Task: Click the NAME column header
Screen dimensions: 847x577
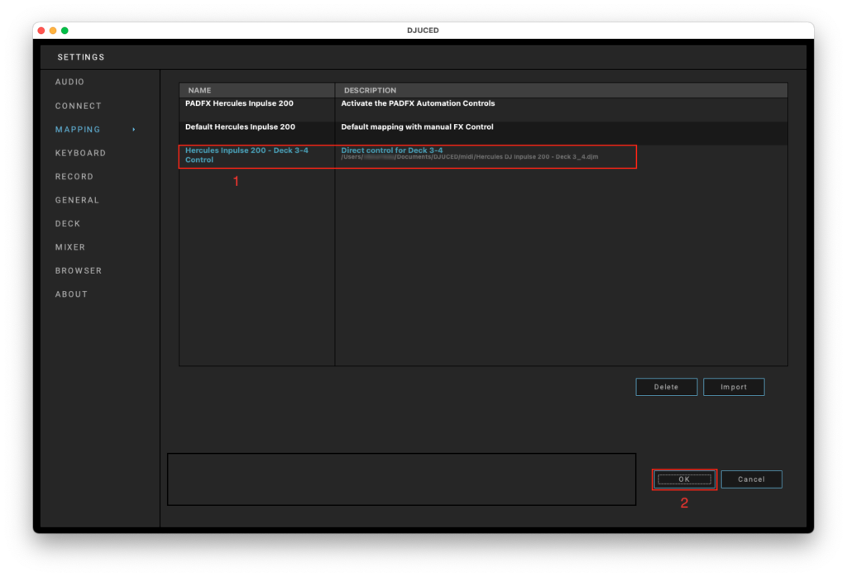Action: point(199,90)
